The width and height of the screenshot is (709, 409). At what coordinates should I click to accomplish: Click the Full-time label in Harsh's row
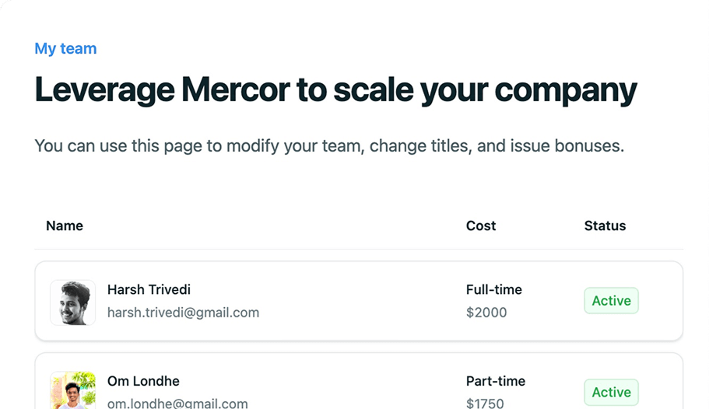coord(494,289)
